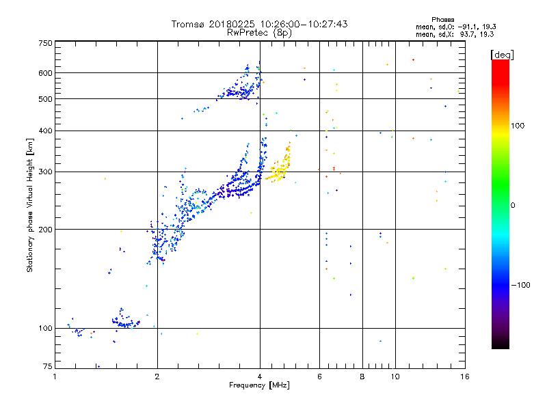Click the '[deg]' colorbar unit label
Screen dimensions: 547x410
502,55
